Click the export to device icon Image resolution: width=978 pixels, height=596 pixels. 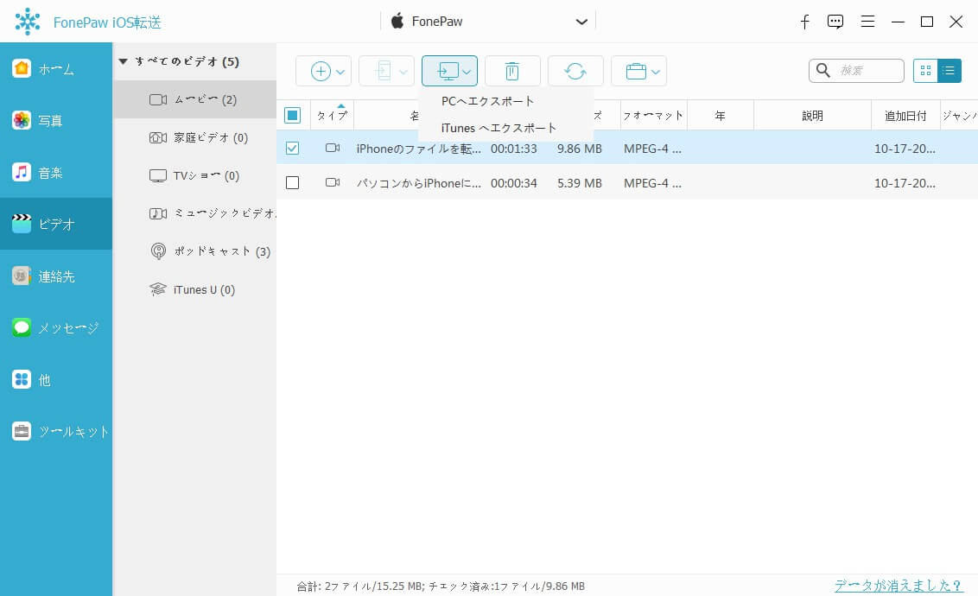[384, 71]
